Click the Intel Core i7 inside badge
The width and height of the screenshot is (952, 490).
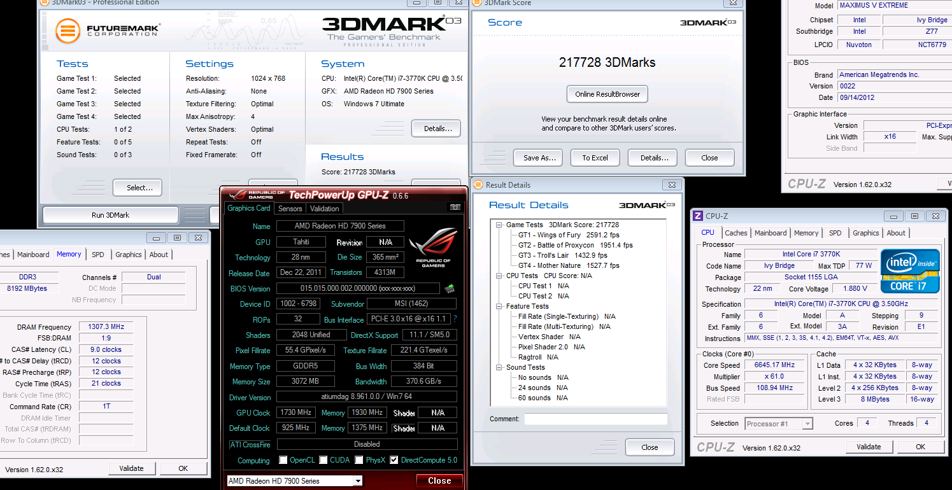(x=910, y=271)
